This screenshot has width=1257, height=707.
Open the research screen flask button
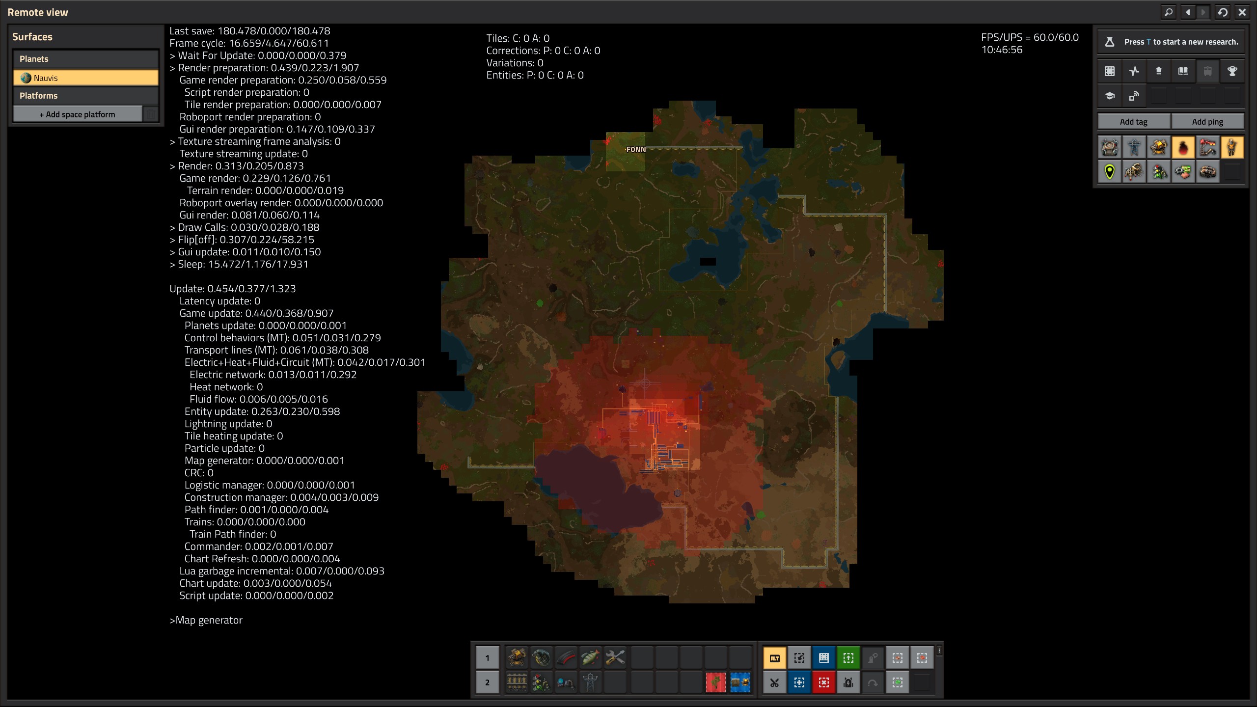click(1109, 42)
